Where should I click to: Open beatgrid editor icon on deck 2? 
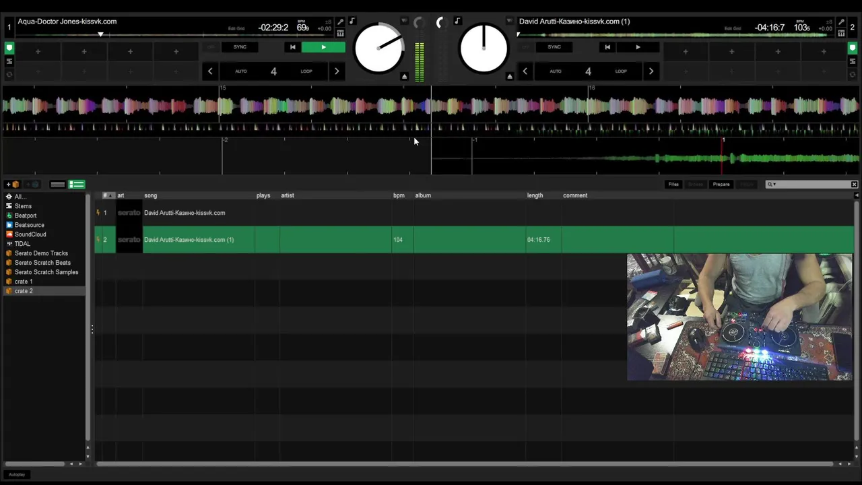[x=841, y=33]
